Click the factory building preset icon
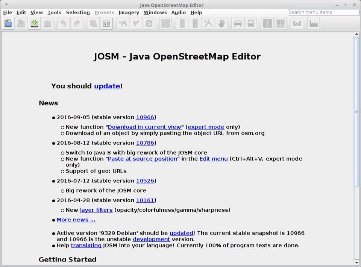This screenshot has height=267, width=361. [x=313, y=24]
